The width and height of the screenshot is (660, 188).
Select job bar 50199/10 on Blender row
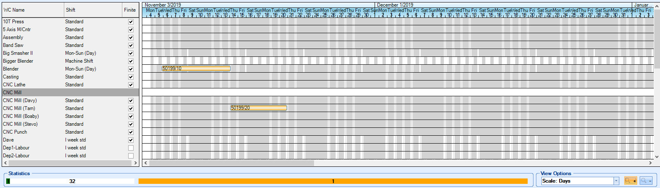[196, 68]
